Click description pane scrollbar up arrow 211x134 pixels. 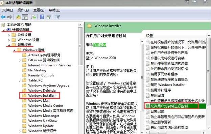[142, 42]
